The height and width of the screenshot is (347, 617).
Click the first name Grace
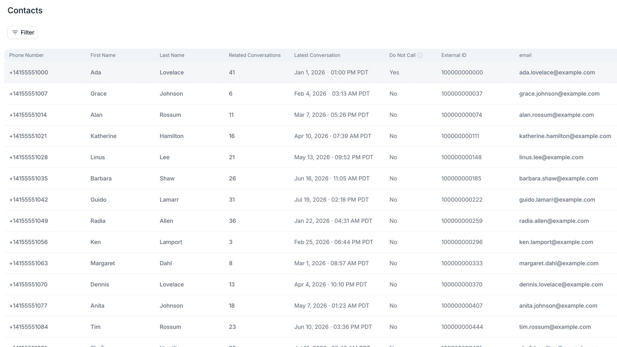pos(98,94)
